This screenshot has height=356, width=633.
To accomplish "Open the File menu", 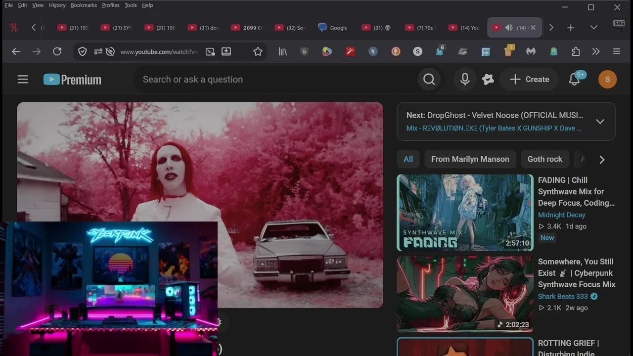I will click(x=9, y=5).
